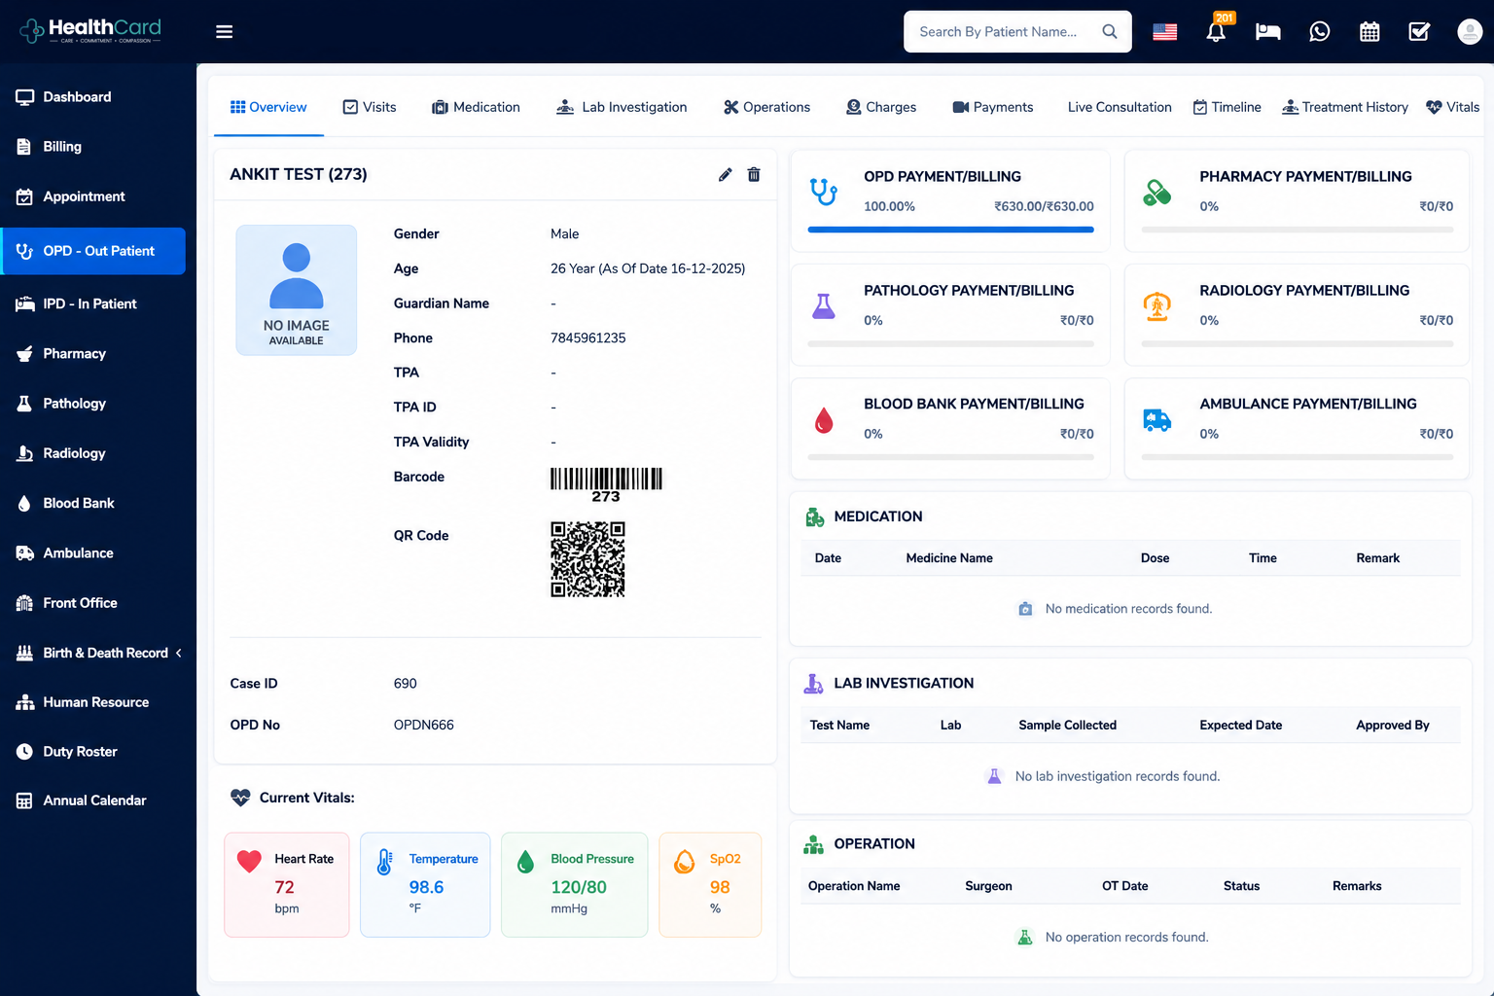Open the bed status icon in header
The width and height of the screenshot is (1494, 996).
coord(1268,32)
